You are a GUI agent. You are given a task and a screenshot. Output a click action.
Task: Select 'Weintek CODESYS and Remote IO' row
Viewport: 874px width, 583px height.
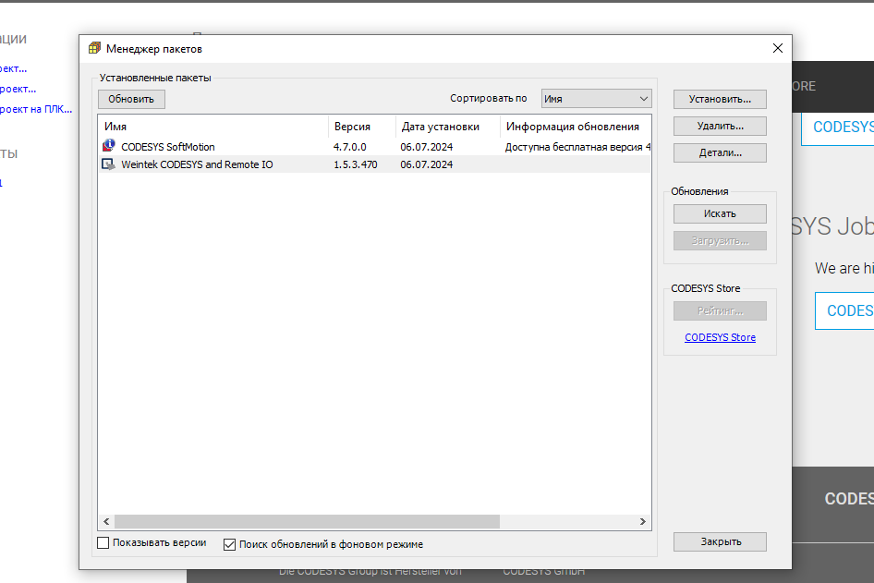(x=374, y=164)
